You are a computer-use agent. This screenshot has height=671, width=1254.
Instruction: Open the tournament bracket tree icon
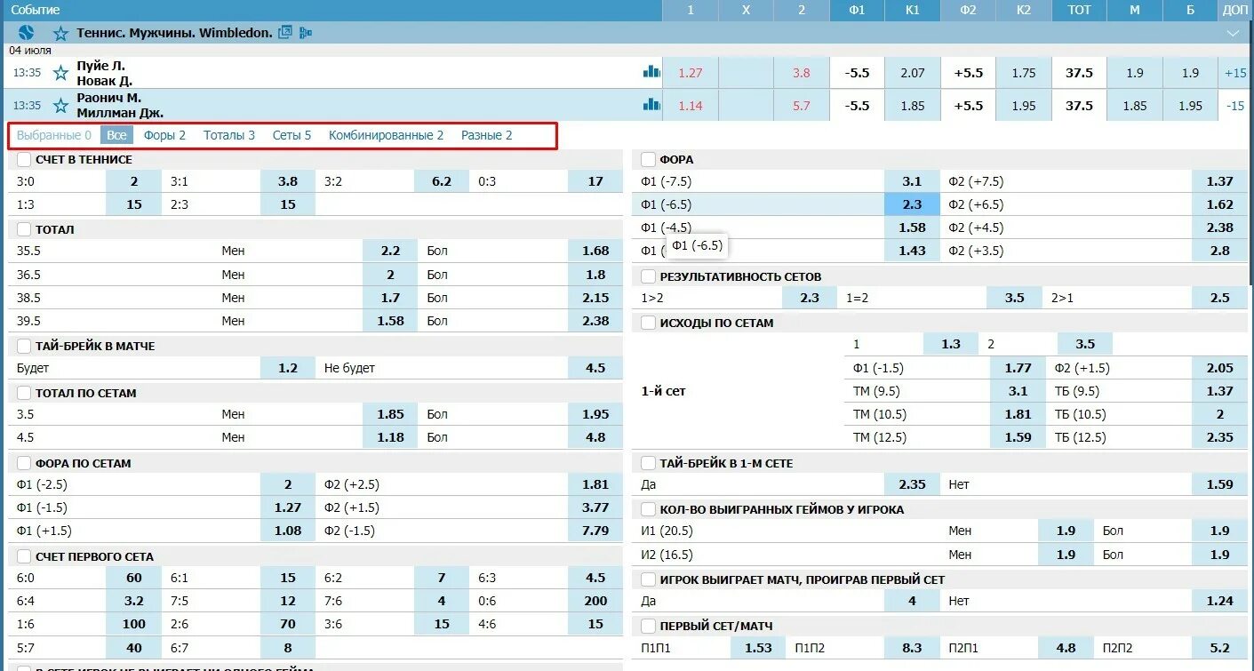[306, 33]
